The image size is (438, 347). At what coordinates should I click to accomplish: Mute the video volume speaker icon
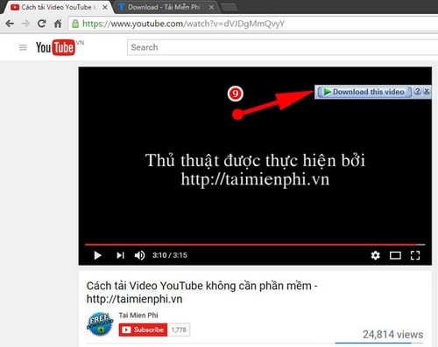click(x=139, y=255)
